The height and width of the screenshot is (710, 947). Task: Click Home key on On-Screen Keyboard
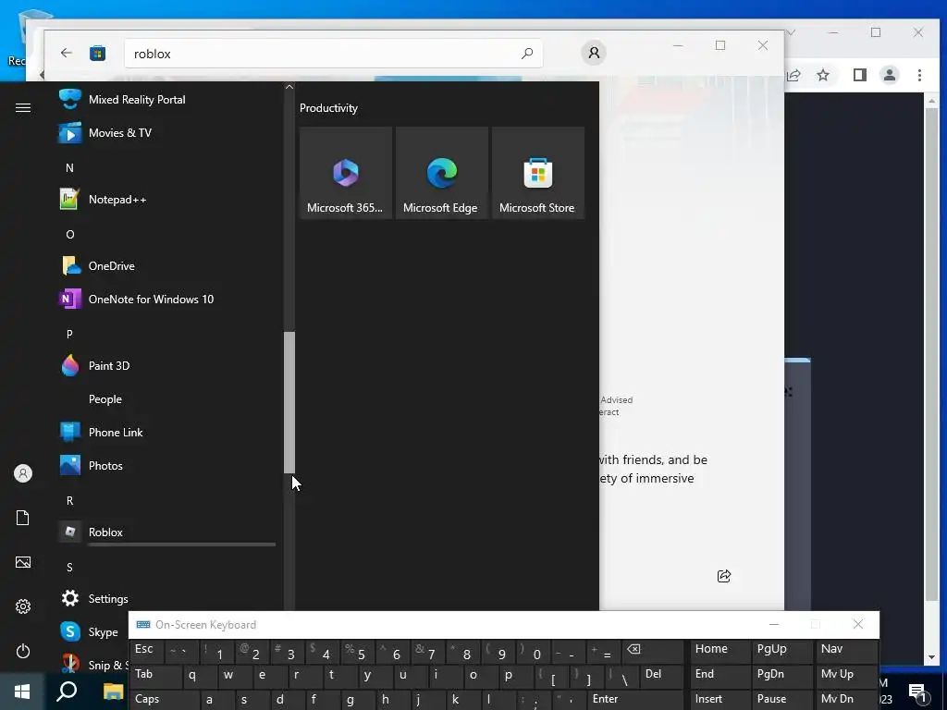point(719,650)
